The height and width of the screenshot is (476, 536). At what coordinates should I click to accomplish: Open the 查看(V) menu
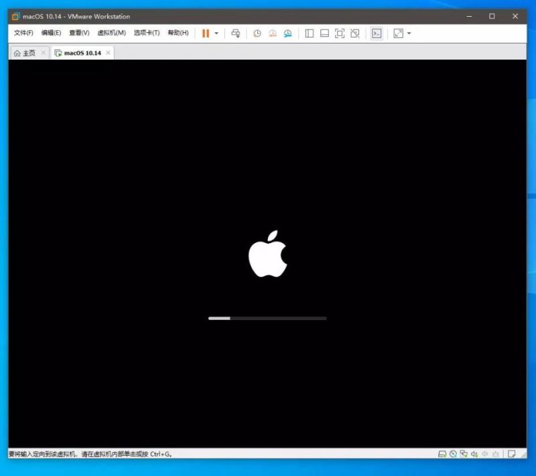[79, 33]
